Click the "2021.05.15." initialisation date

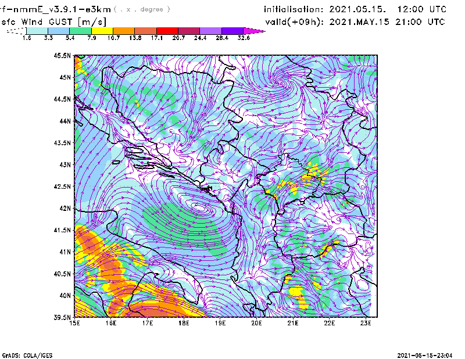tap(357, 9)
